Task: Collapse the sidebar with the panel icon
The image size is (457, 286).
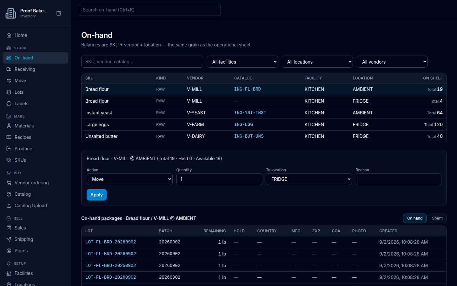Action: [59, 13]
